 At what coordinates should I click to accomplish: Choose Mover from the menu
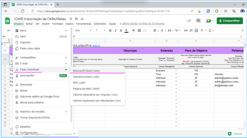(x=41, y=91)
